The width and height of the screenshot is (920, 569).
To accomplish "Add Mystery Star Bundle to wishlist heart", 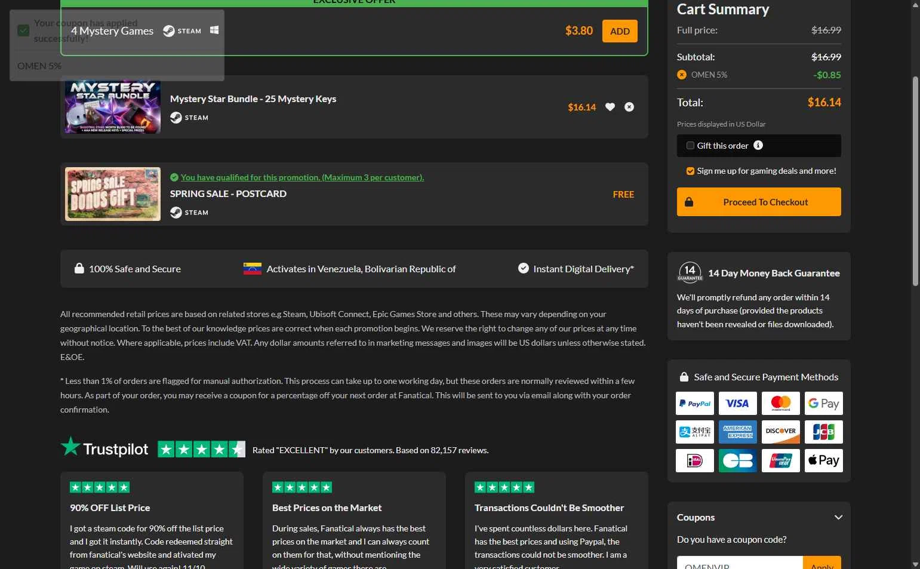I will tap(610, 107).
